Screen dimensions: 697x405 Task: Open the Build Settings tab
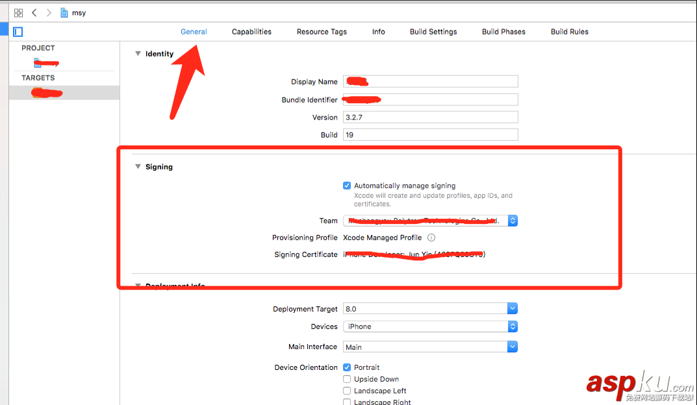[x=433, y=32]
